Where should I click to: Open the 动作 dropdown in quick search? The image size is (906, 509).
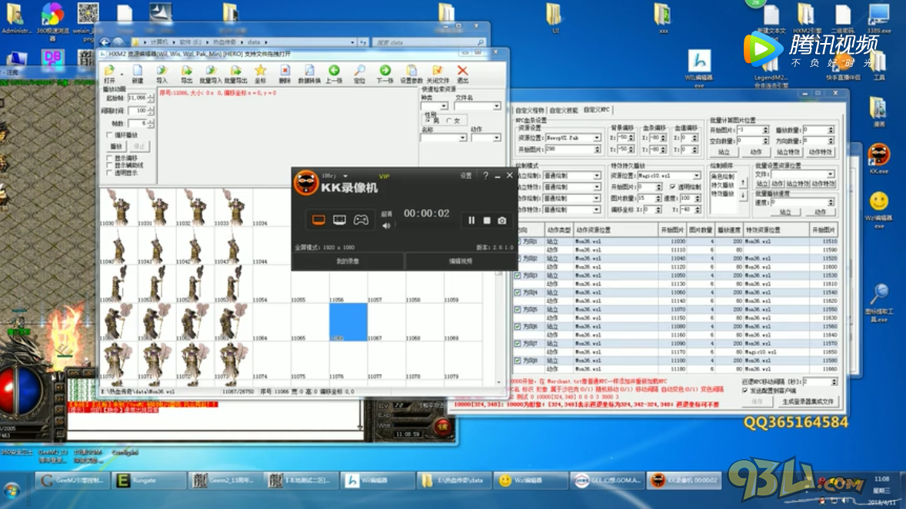[x=496, y=138]
